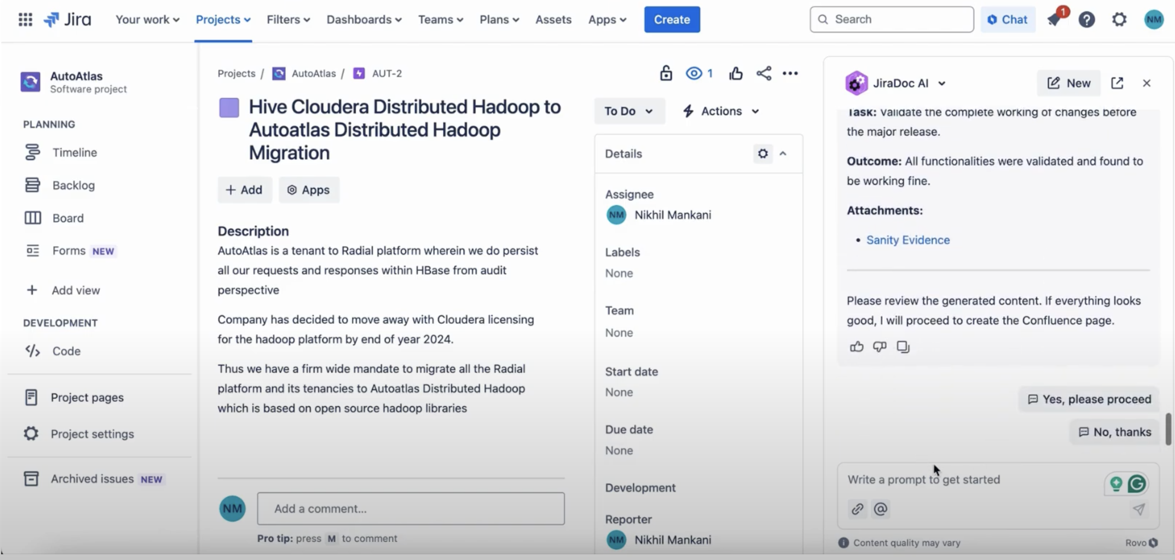Click the copy response icon
Viewport: 1175px width, 560px height.
click(x=902, y=347)
